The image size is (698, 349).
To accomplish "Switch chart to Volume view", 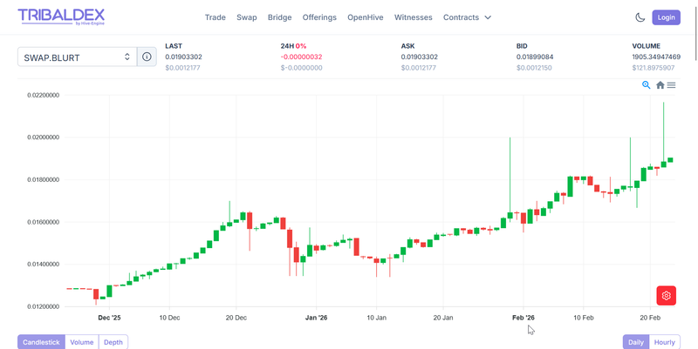I will click(82, 342).
